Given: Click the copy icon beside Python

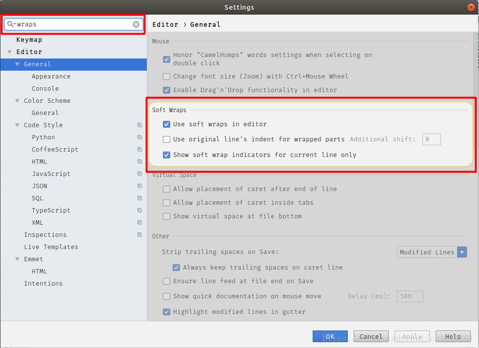Looking at the screenshot, I should coord(140,137).
